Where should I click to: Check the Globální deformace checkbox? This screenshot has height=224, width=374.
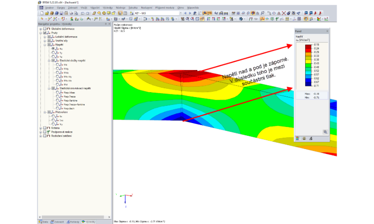[x=45, y=29]
